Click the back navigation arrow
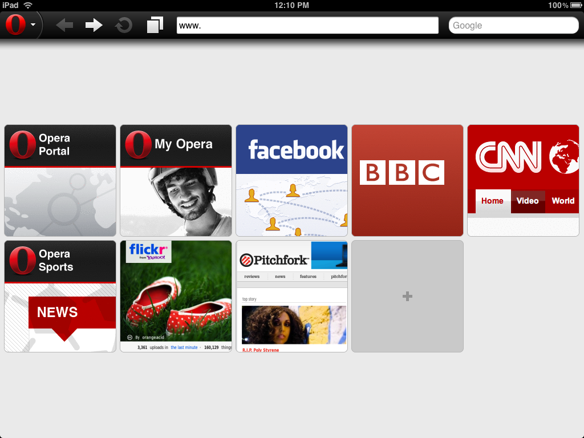Screen dimensions: 584x438 pyautogui.click(x=64, y=25)
